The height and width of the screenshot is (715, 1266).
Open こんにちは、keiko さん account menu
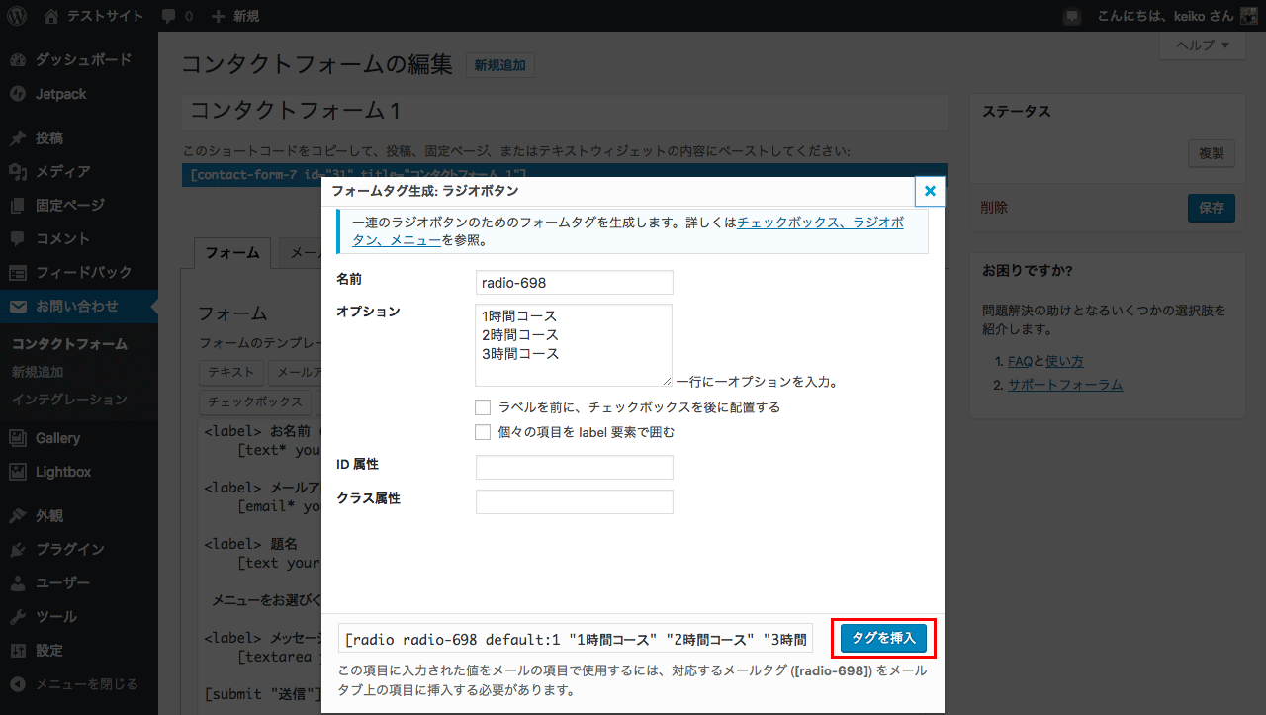point(1165,16)
